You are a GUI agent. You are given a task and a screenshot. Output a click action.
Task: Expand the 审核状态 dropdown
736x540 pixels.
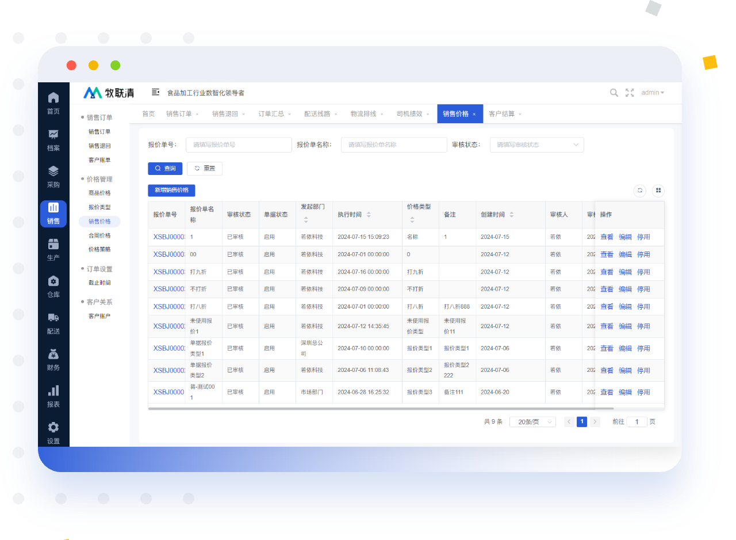click(536, 145)
